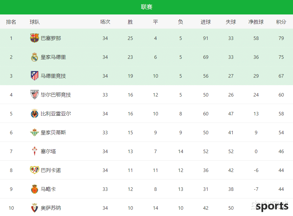Click the 奥萨苏纳 team name
Screen dimensions: 293x216
pyautogui.click(x=51, y=208)
